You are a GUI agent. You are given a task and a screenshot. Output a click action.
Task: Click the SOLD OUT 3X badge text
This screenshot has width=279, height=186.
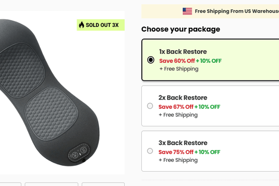click(x=102, y=25)
